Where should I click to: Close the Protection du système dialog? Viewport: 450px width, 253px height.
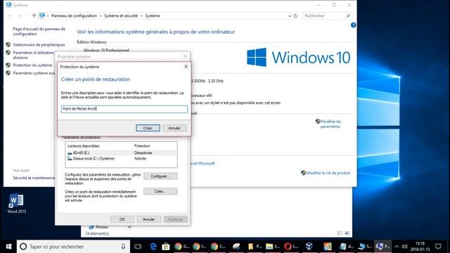(186, 67)
